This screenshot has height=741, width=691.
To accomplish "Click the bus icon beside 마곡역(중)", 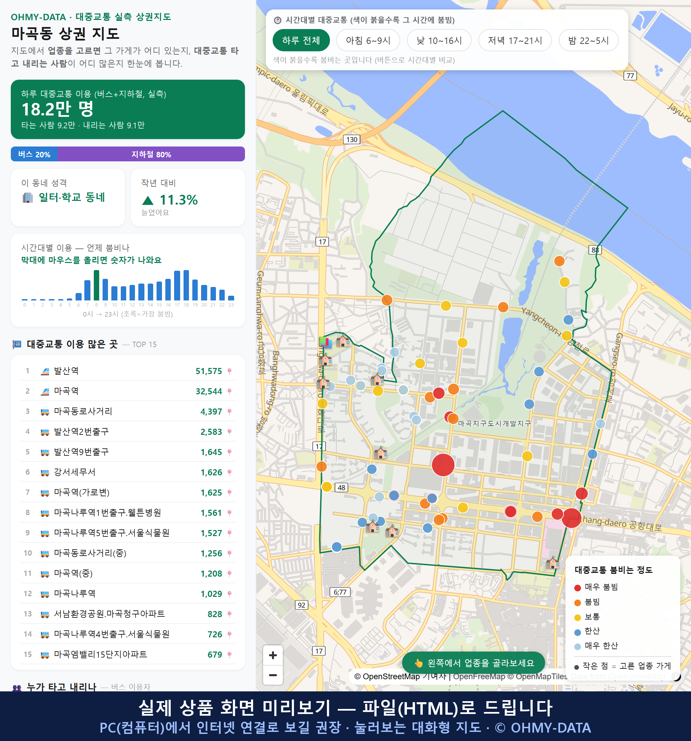I will [x=45, y=574].
